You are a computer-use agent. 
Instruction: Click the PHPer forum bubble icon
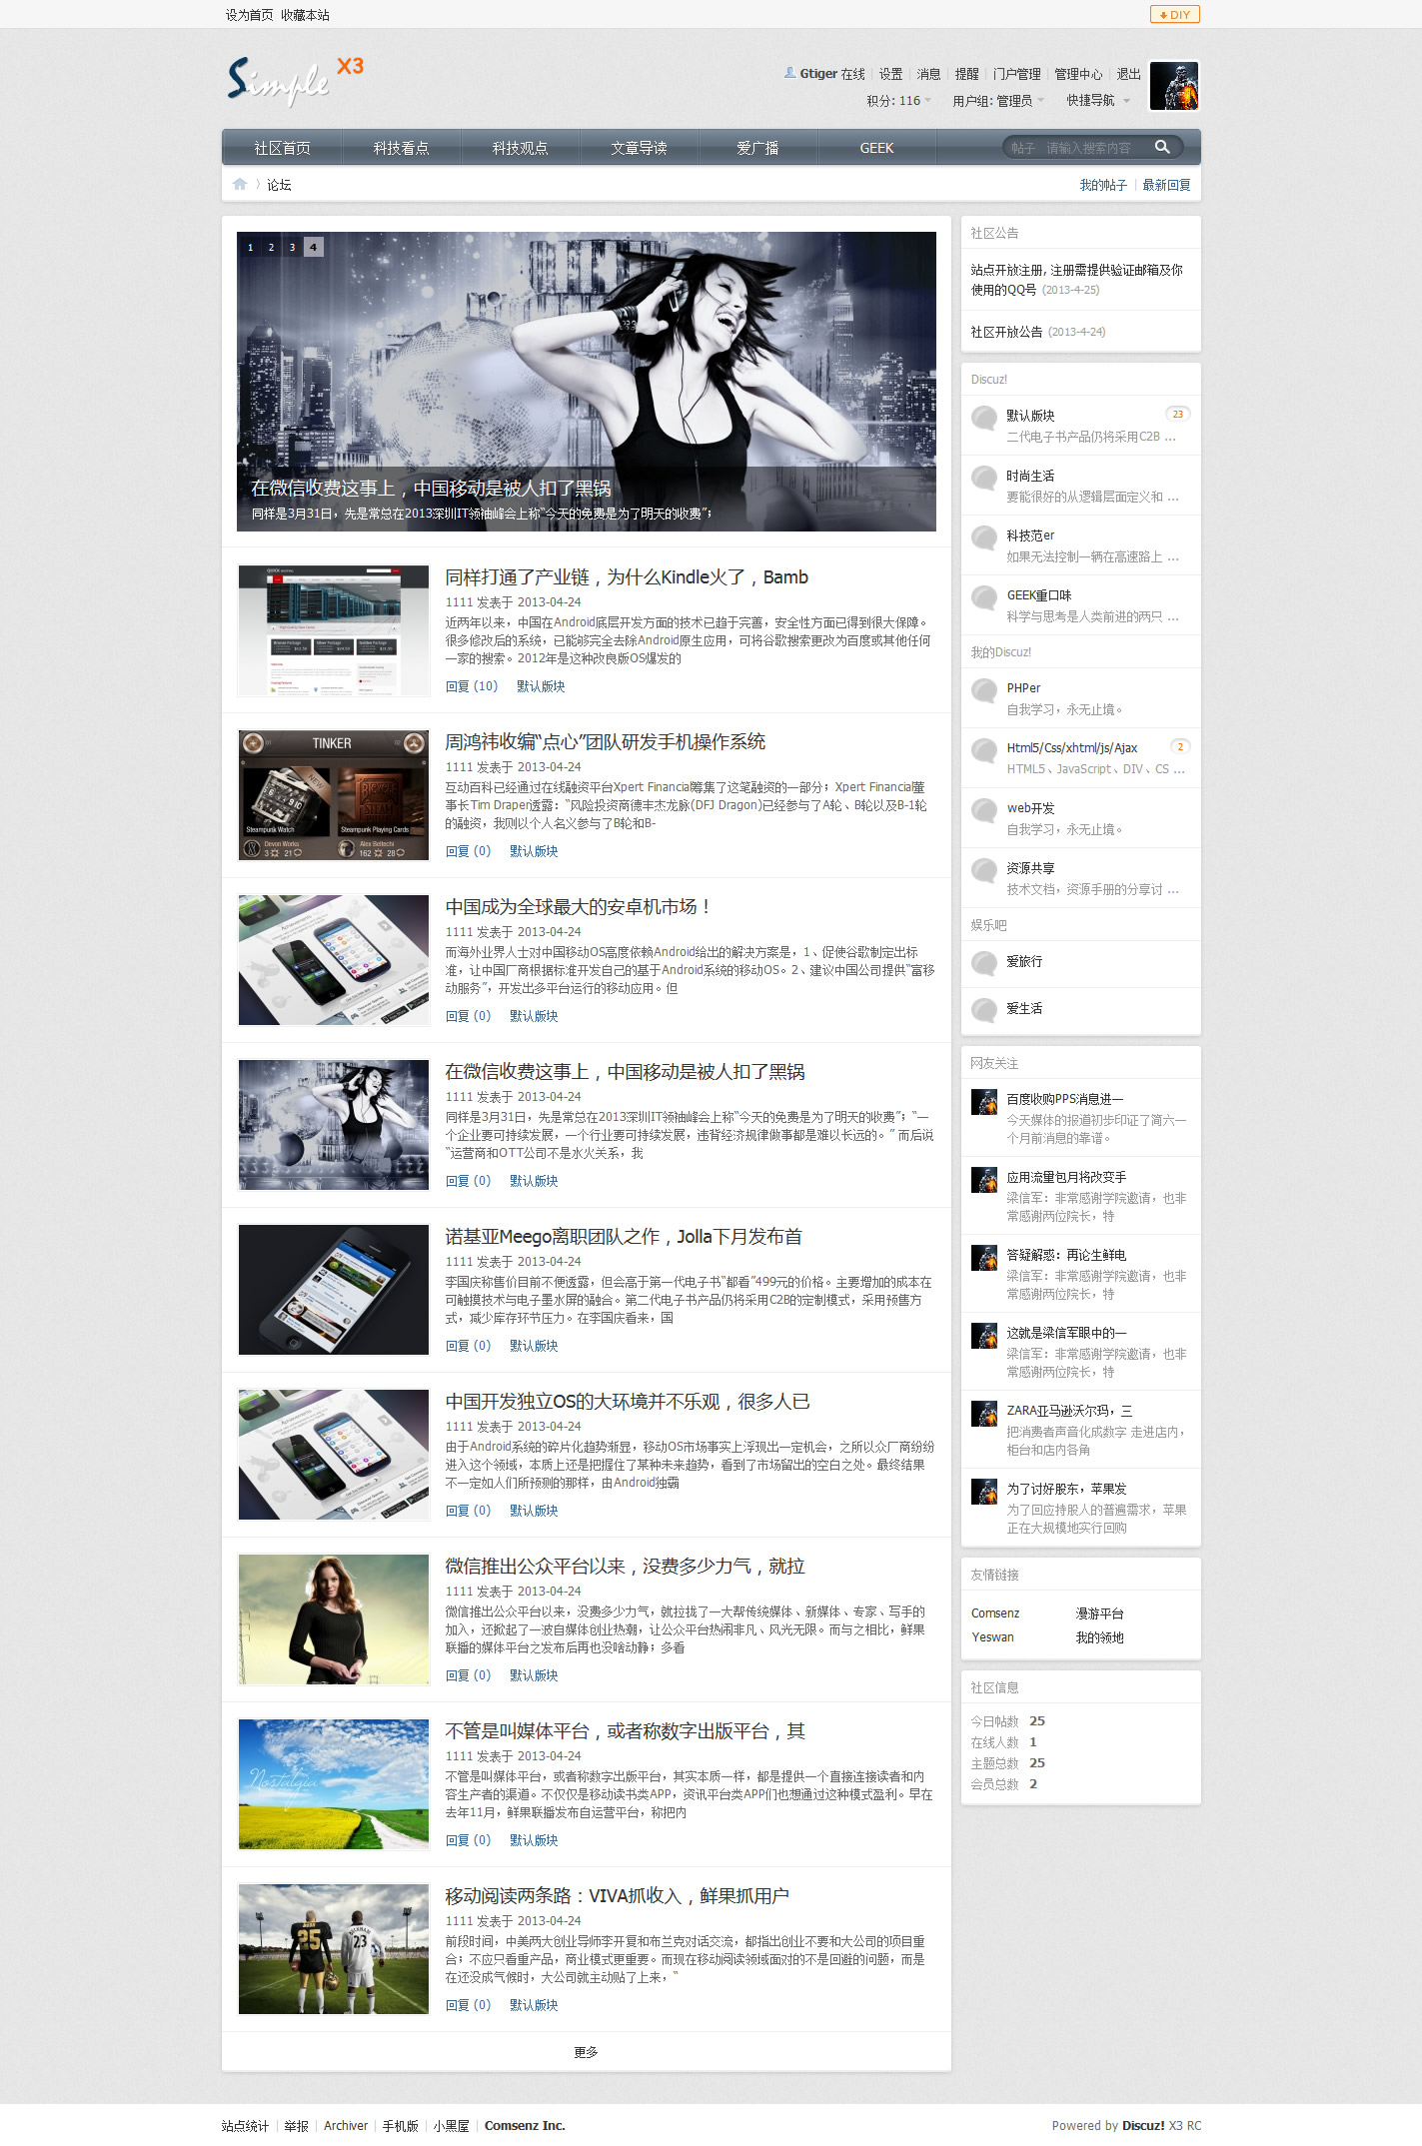pyautogui.click(x=984, y=690)
